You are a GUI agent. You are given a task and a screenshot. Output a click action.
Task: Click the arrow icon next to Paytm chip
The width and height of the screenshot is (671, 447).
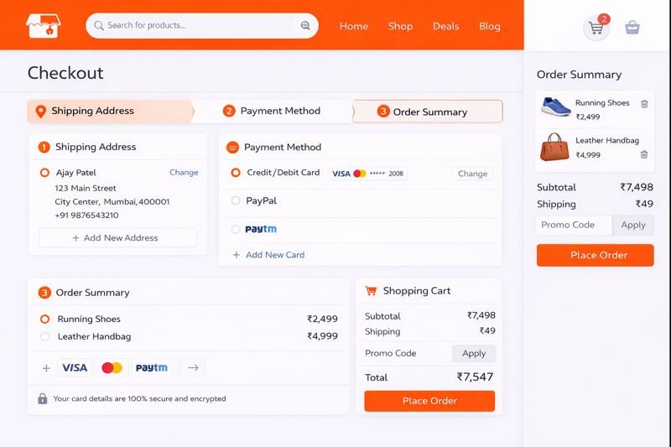click(x=192, y=367)
